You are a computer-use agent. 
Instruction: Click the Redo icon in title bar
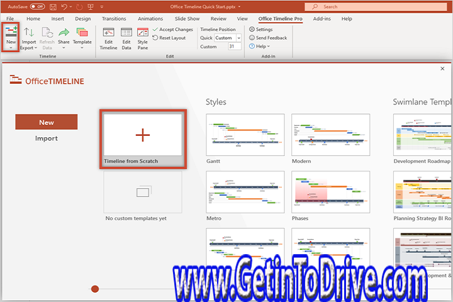(x=79, y=7)
